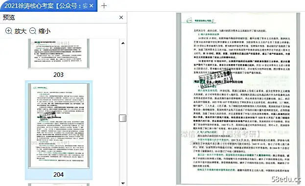Image resolution: width=305 pixels, height=186 pixels.
Task: Click the 缩小 text label
Action: (x=45, y=31)
